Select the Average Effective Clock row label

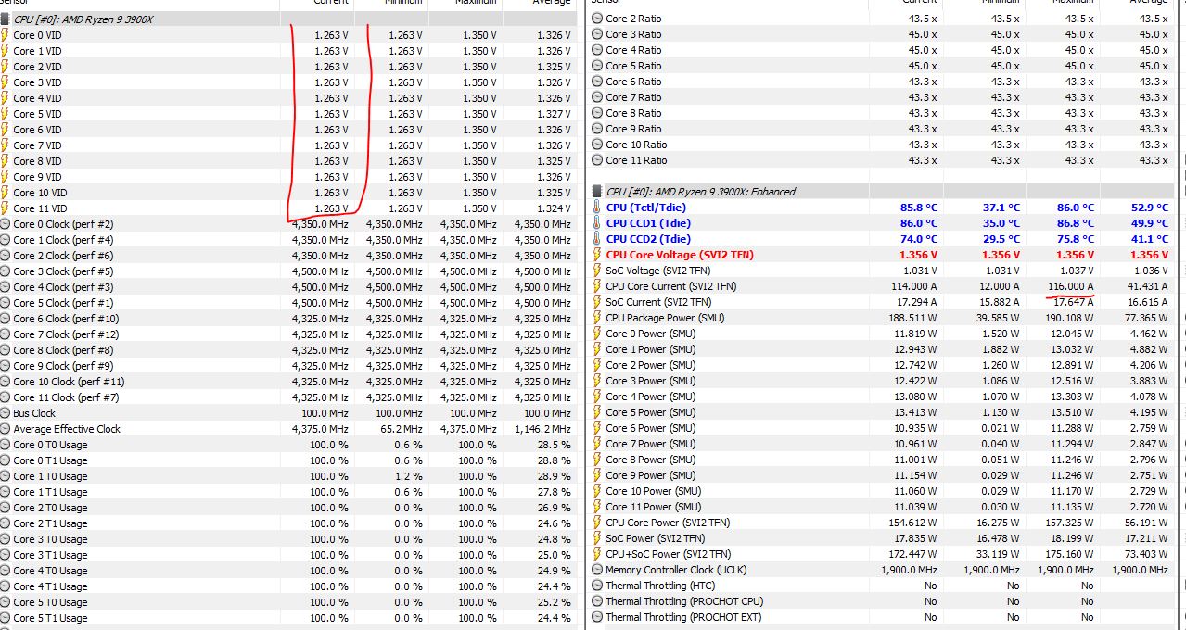[67, 429]
